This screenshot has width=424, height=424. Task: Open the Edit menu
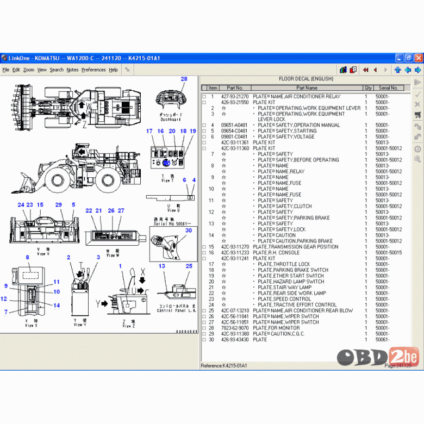point(16,70)
